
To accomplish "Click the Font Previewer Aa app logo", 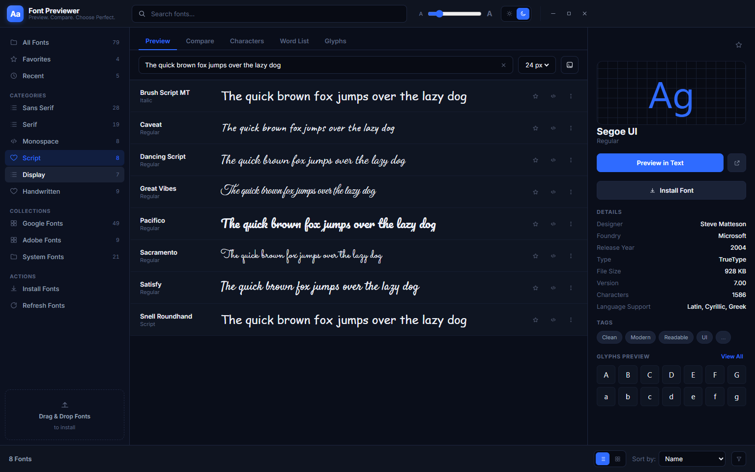I will point(15,14).
